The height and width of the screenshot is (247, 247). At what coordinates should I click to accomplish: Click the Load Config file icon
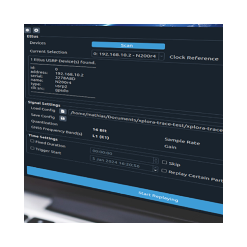(63, 112)
